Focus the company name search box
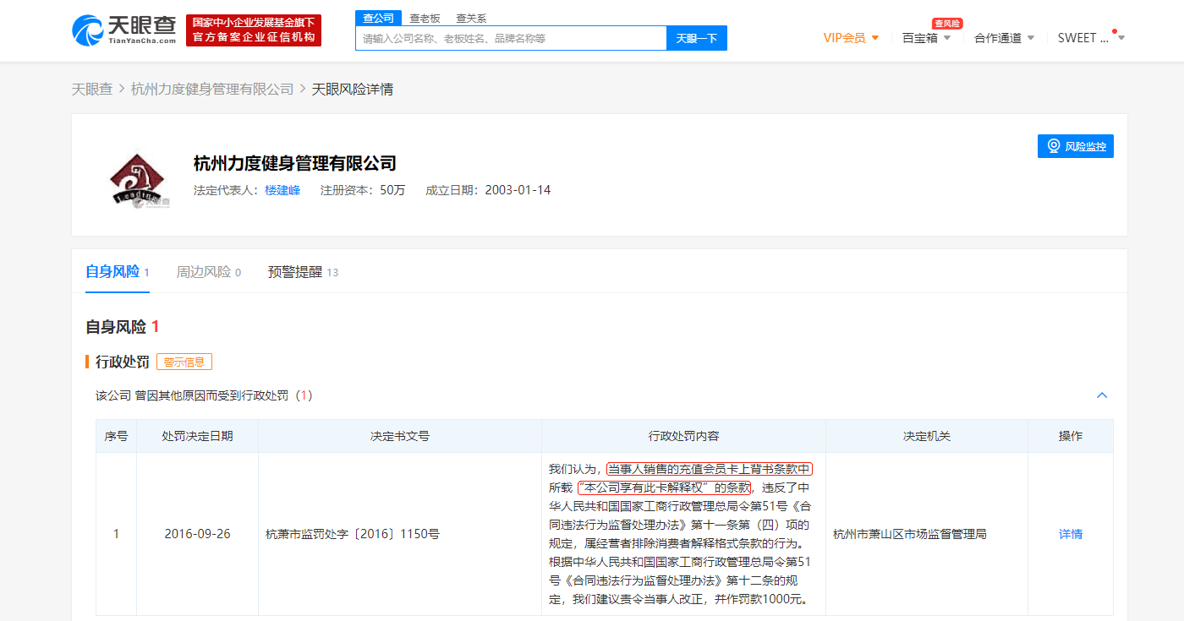 pyautogui.click(x=512, y=38)
